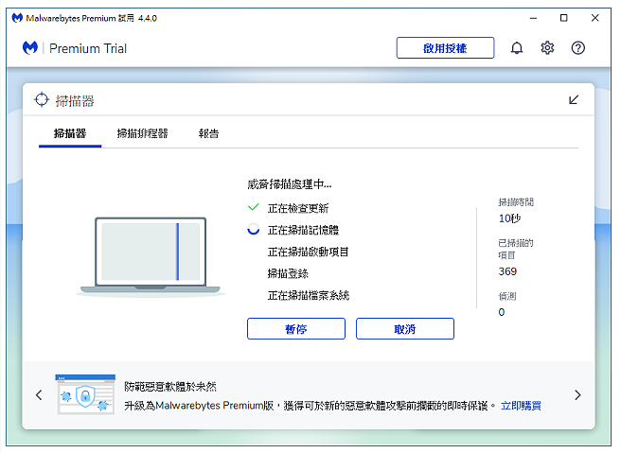
Task: Click the 啟用授權 button
Action: coord(445,48)
